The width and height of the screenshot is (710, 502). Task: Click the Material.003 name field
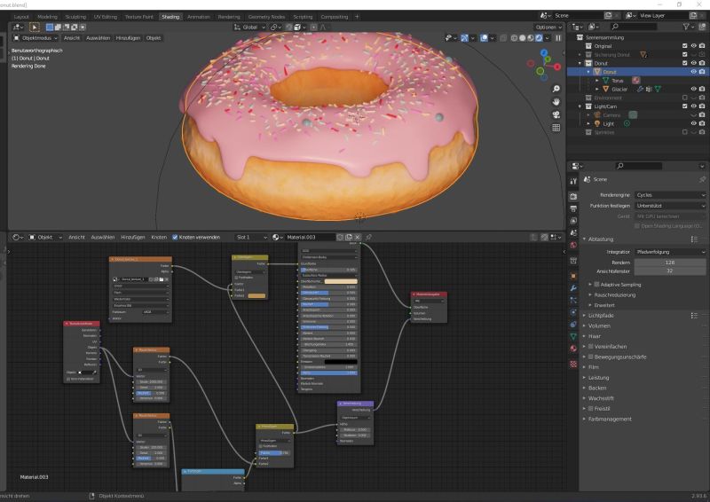(310, 237)
